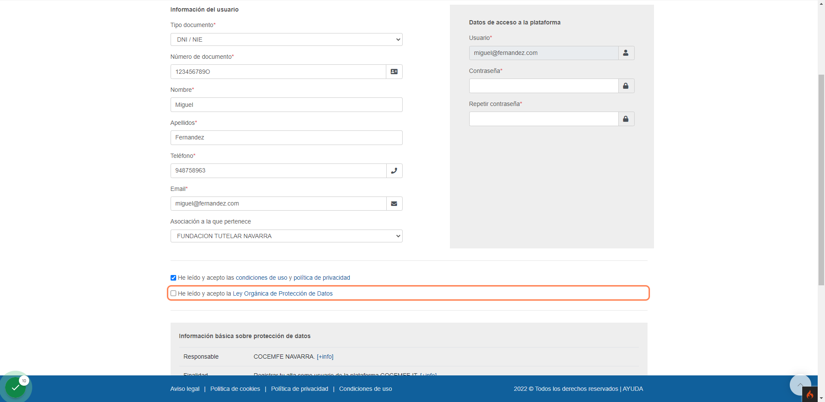Open Ley Orgánica de Protección de Datos link
The height and width of the screenshot is (402, 825).
pos(283,293)
